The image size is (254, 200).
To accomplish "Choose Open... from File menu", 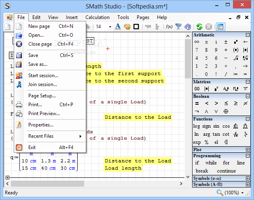I will [x=50, y=35].
